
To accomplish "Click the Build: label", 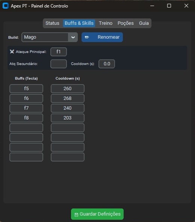I will (x=14, y=38).
